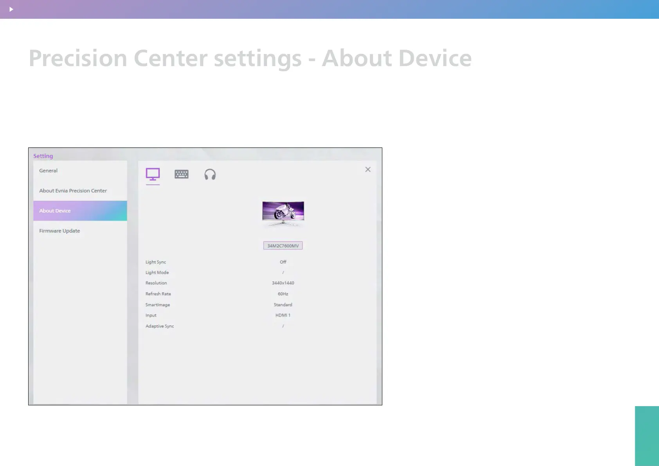Click the teal tab at the bottom-right corner
Screen dimensions: 659x466
[x=647, y=436]
